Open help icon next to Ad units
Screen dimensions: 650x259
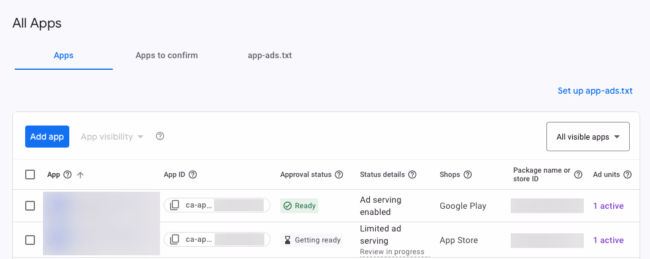click(x=627, y=175)
